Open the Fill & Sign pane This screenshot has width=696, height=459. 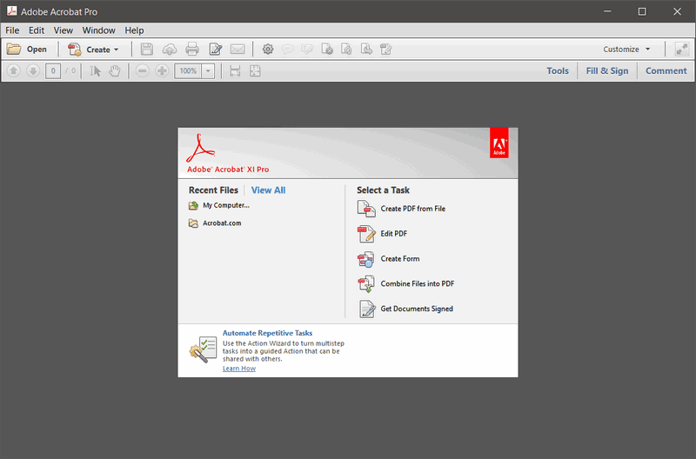[x=607, y=71]
